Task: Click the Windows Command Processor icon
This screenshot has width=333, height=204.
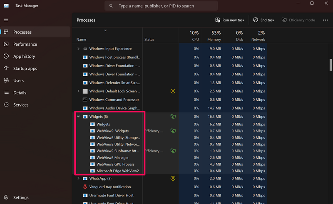Action: point(85,100)
